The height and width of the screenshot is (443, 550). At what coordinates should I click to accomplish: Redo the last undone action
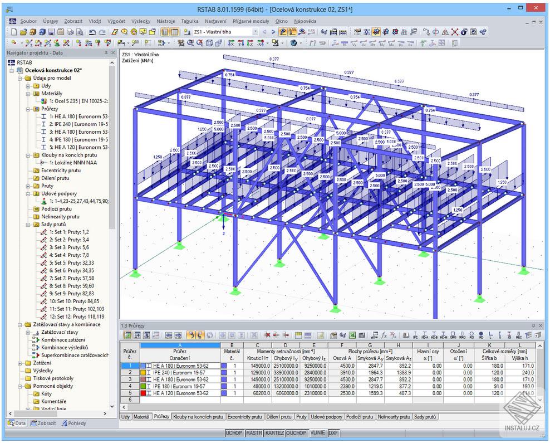102,32
